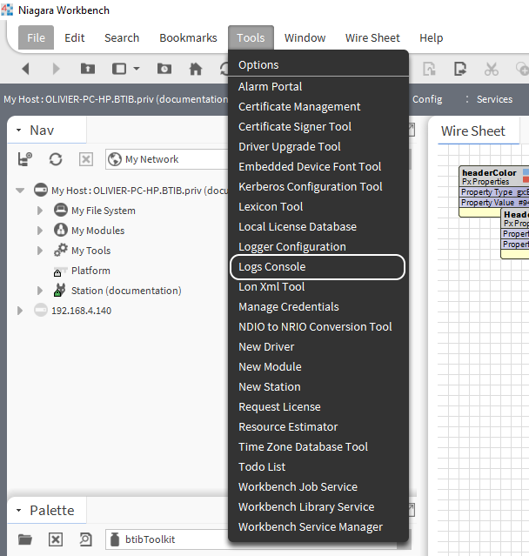
Task: Expand the My File System node
Action: [40, 211]
